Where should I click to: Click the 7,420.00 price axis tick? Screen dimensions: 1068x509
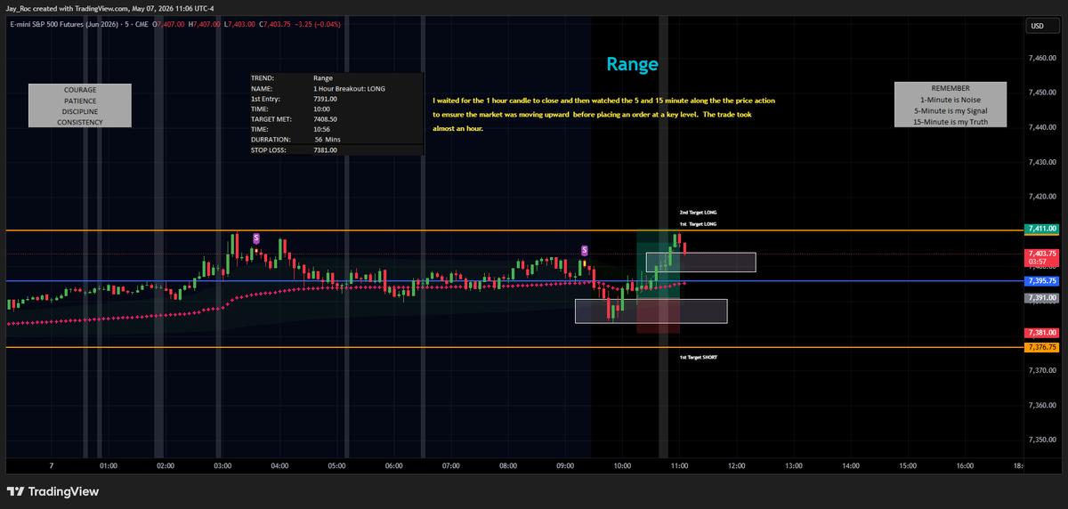[1041, 196]
